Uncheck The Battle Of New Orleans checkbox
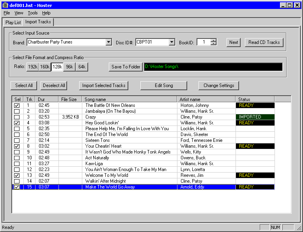Viewport: 303px width, 232px height. click(17, 105)
